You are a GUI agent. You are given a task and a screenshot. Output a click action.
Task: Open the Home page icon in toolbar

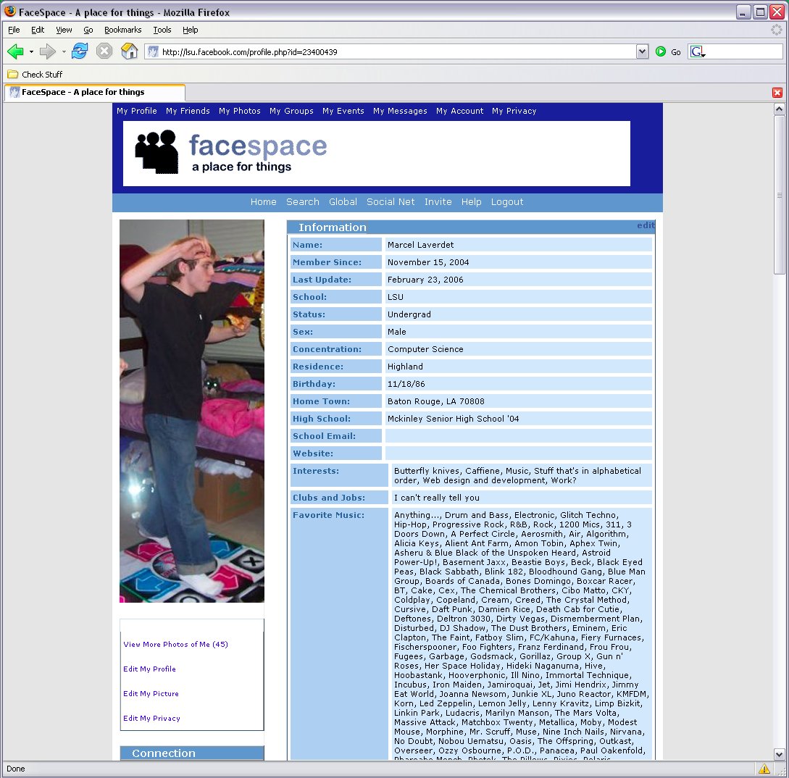coord(129,51)
